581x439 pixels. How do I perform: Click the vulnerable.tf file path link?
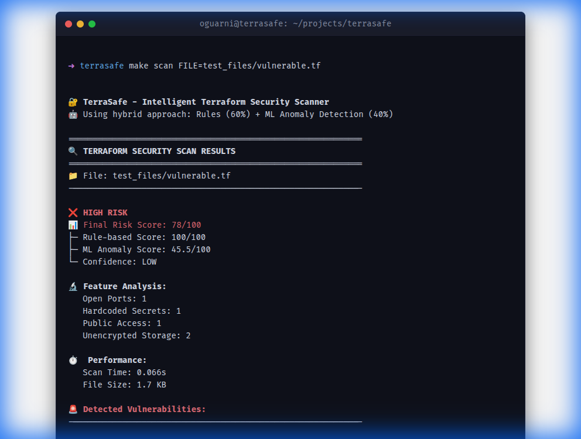tap(172, 175)
